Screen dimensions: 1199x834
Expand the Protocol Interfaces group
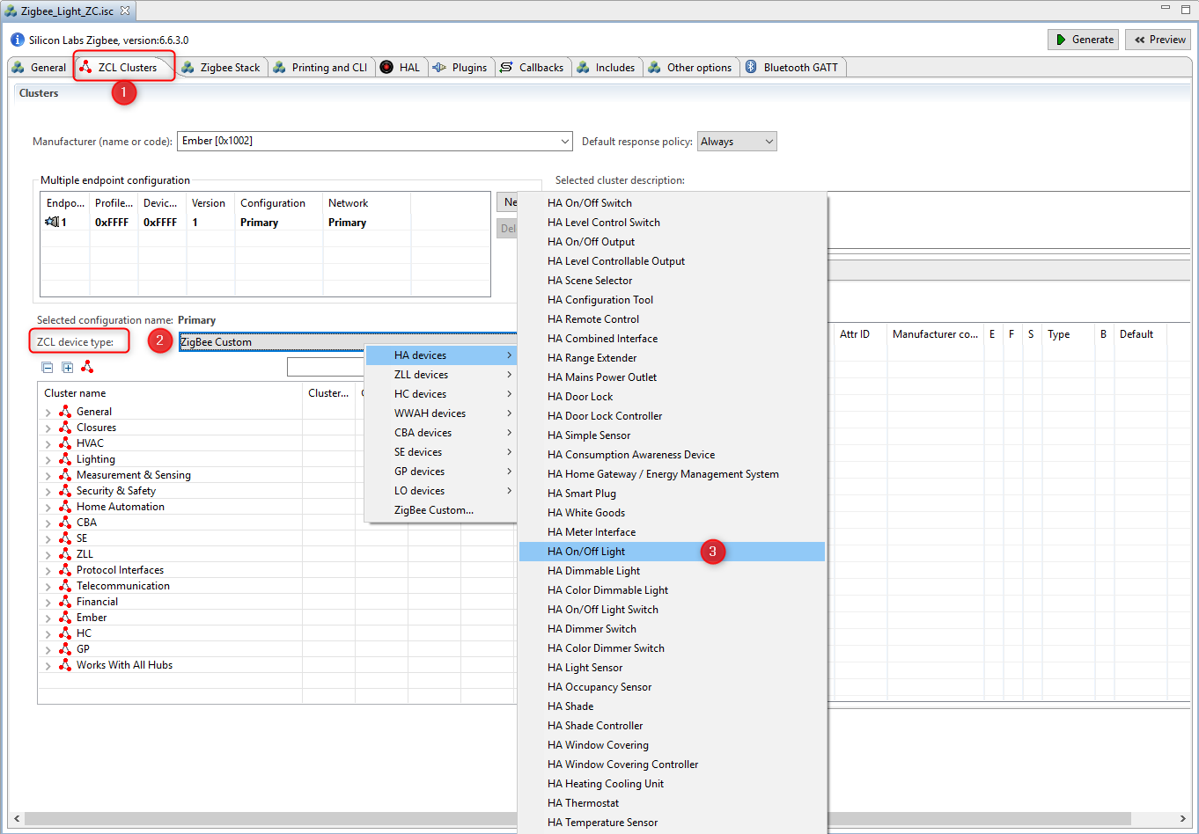(48, 570)
